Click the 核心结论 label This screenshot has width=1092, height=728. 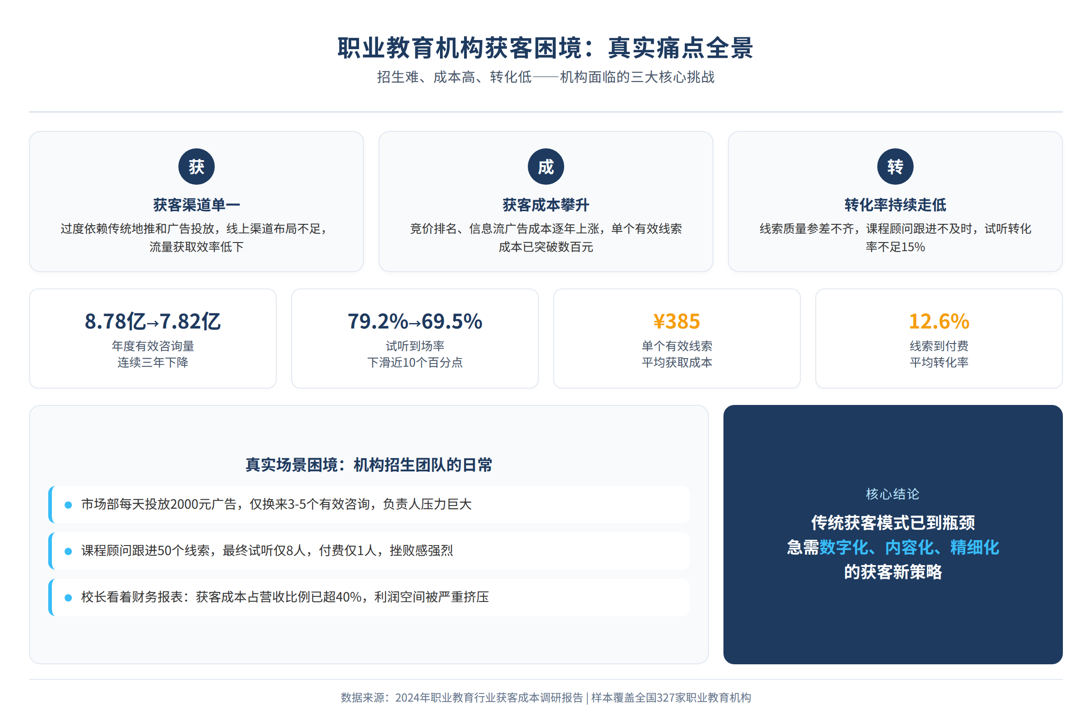pyautogui.click(x=892, y=494)
